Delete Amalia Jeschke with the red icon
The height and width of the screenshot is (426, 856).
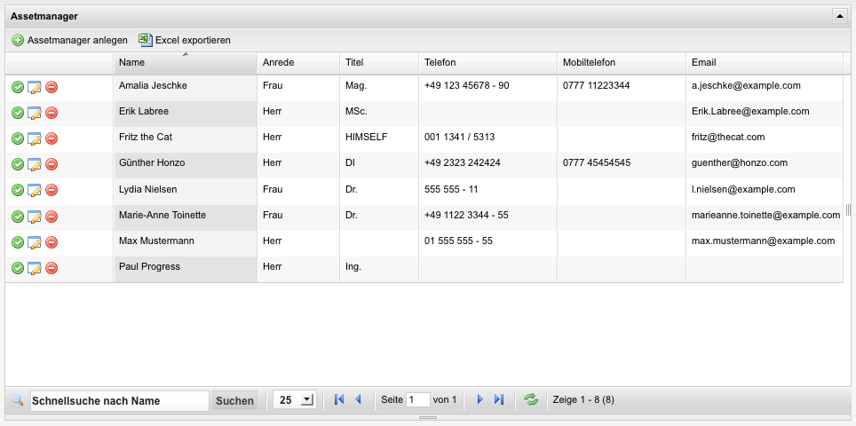point(52,87)
